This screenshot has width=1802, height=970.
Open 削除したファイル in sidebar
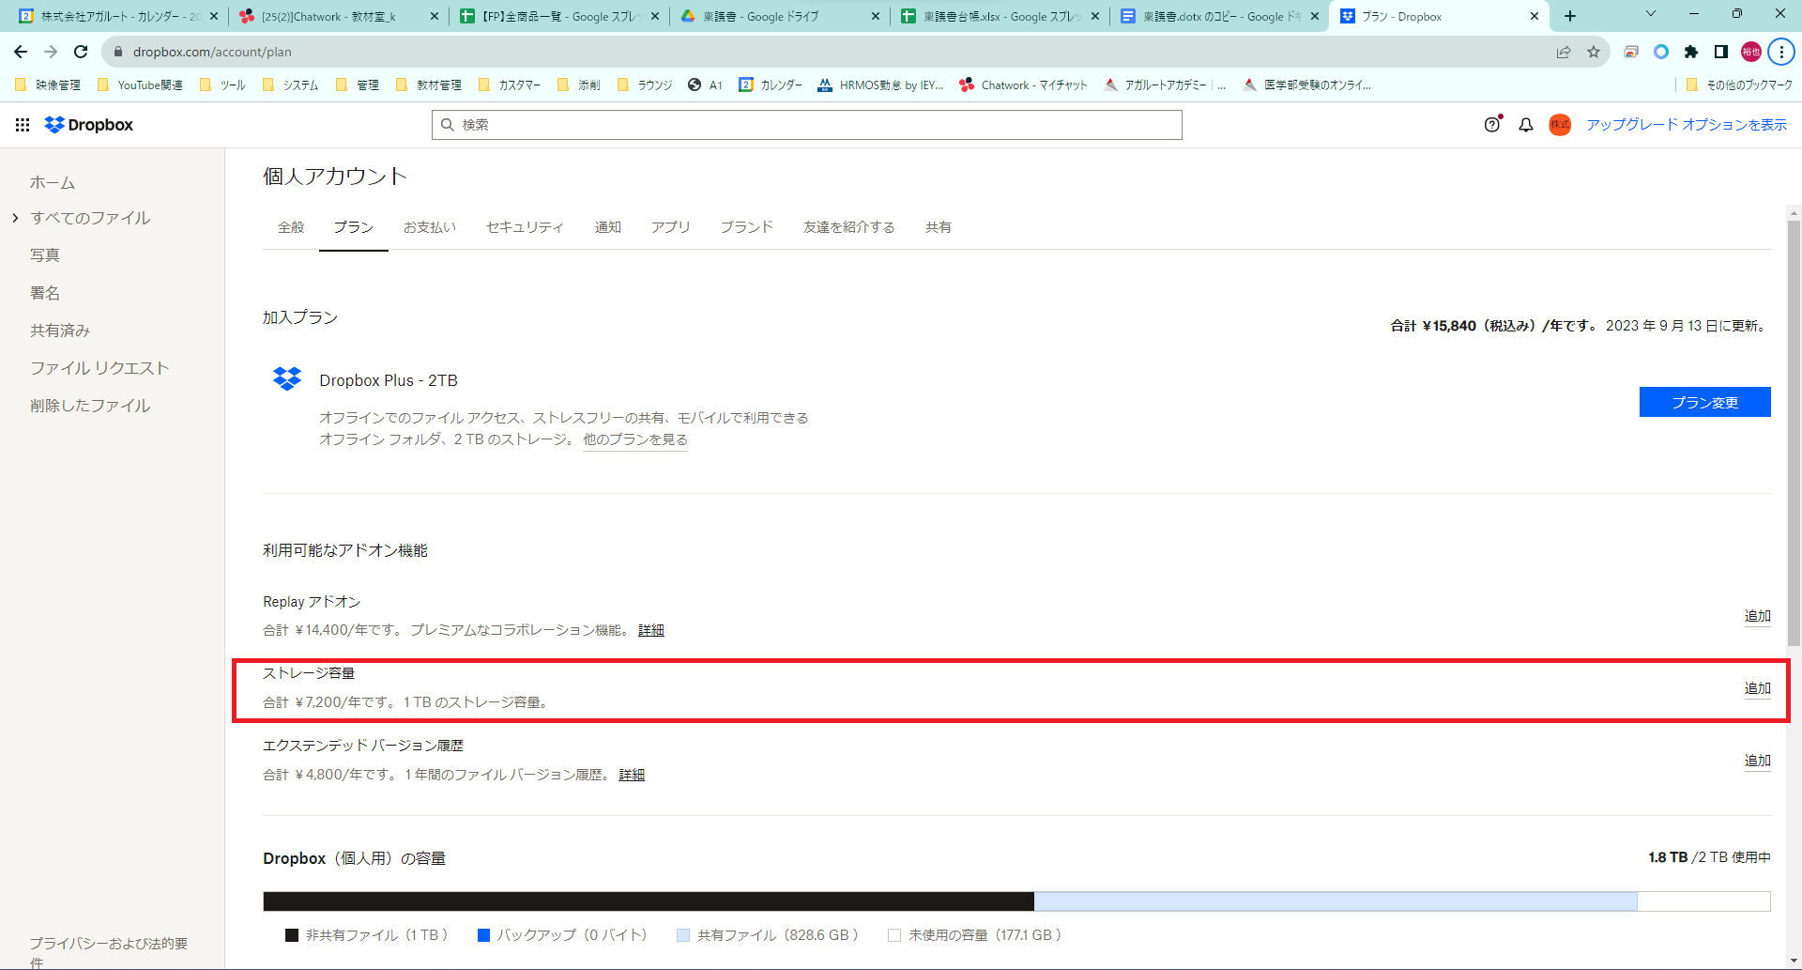[90, 406]
